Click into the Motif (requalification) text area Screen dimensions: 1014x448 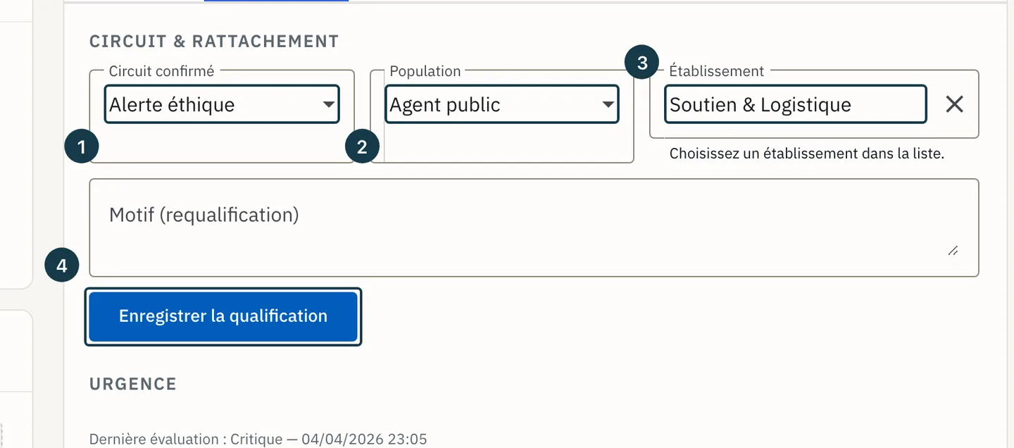(x=534, y=228)
